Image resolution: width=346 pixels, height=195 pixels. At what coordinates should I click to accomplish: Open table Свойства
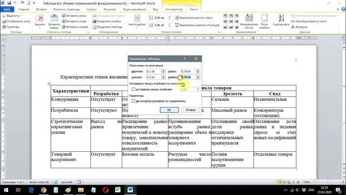tap(11, 27)
